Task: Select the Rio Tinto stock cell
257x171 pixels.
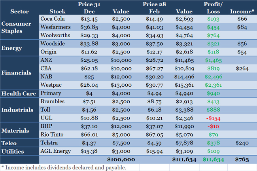Action: tap(53, 134)
